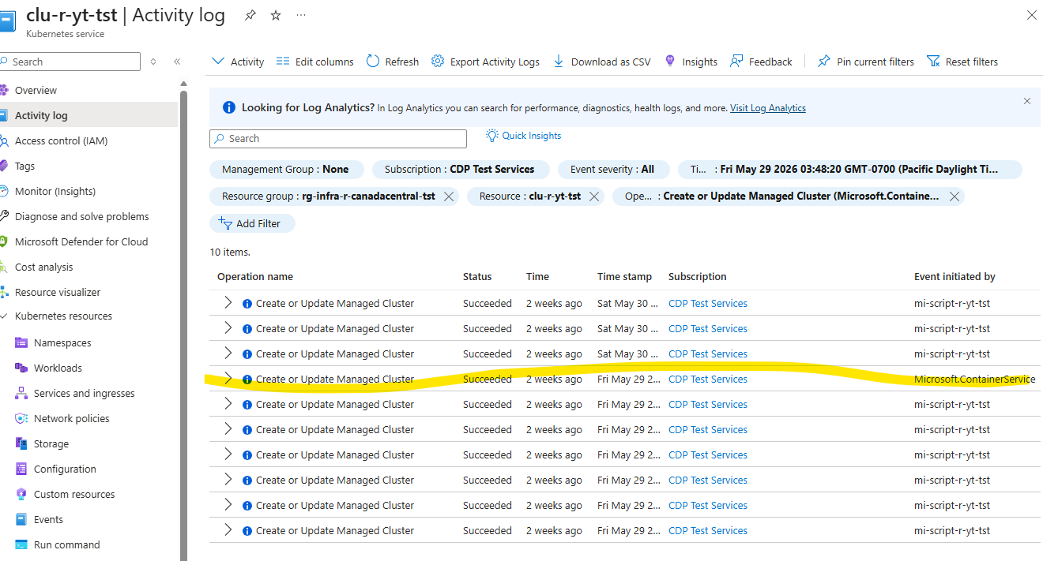Open CDP Test Services link in first row

pos(708,303)
